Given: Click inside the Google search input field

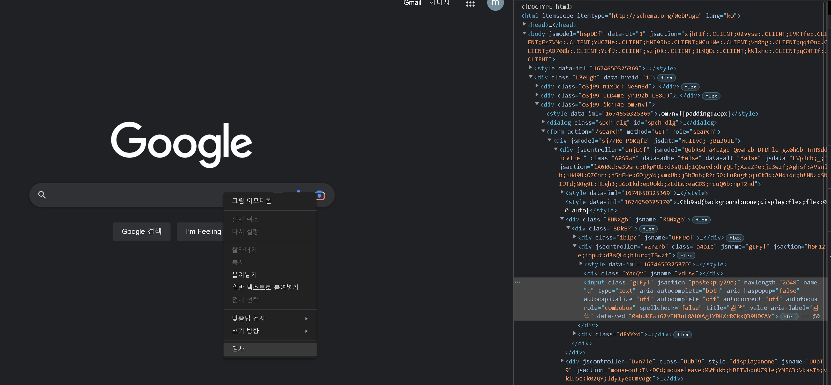Looking at the screenshot, I should (133, 195).
